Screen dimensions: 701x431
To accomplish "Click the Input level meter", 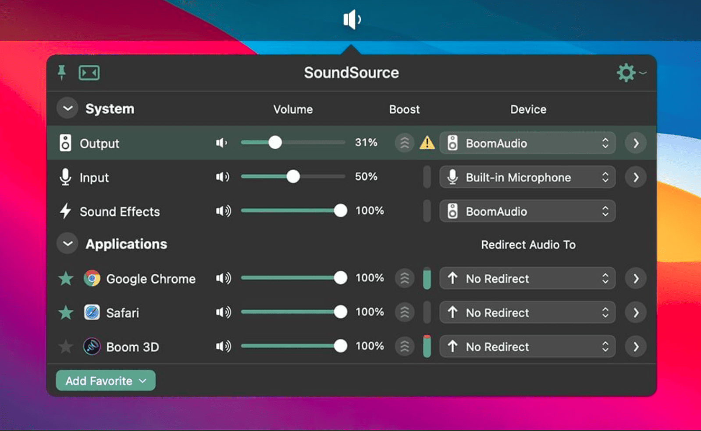I will click(x=427, y=177).
